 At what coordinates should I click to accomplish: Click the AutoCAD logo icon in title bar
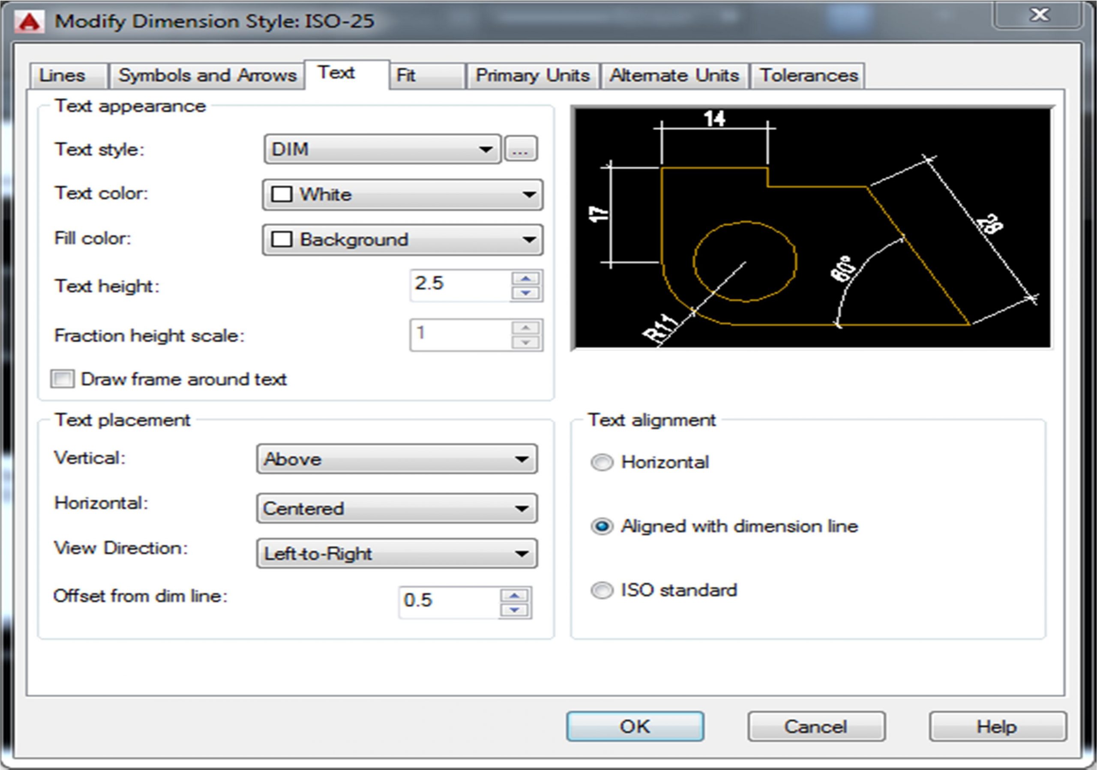[29, 21]
